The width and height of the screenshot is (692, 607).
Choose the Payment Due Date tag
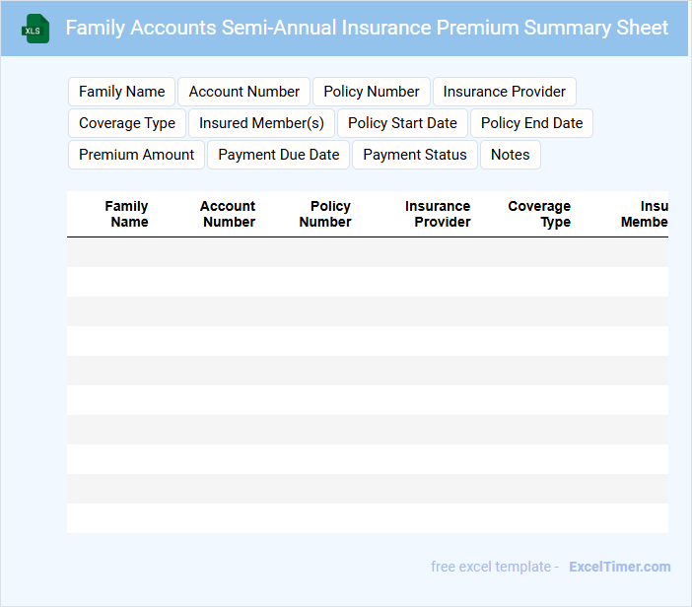pos(279,155)
